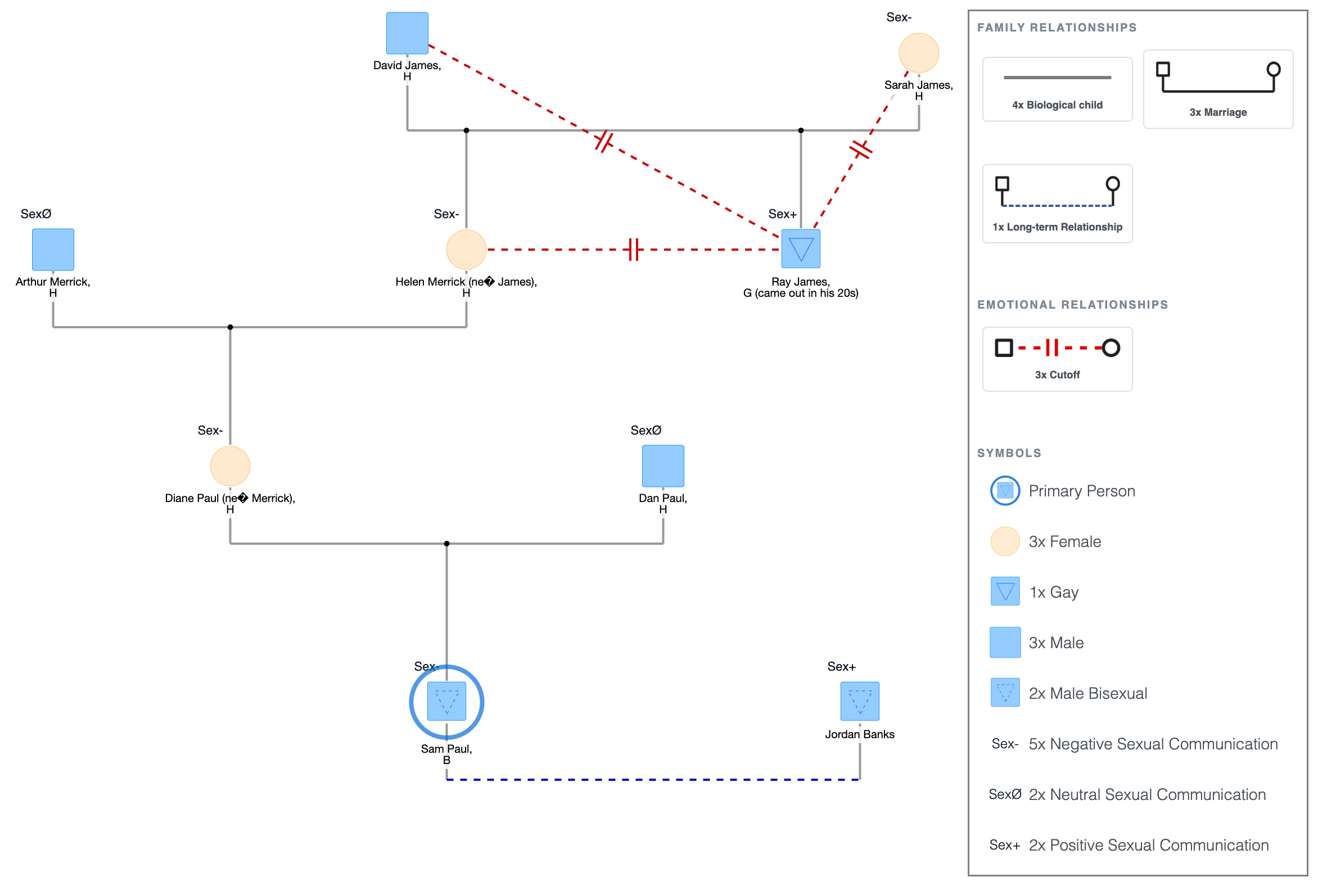
Task: Click the child junction dot above Sam Paul
Action: 446,544
